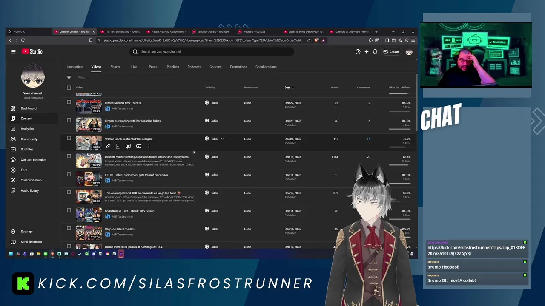Open Community in sidebar
The image size is (545, 306).
[x=32, y=139]
